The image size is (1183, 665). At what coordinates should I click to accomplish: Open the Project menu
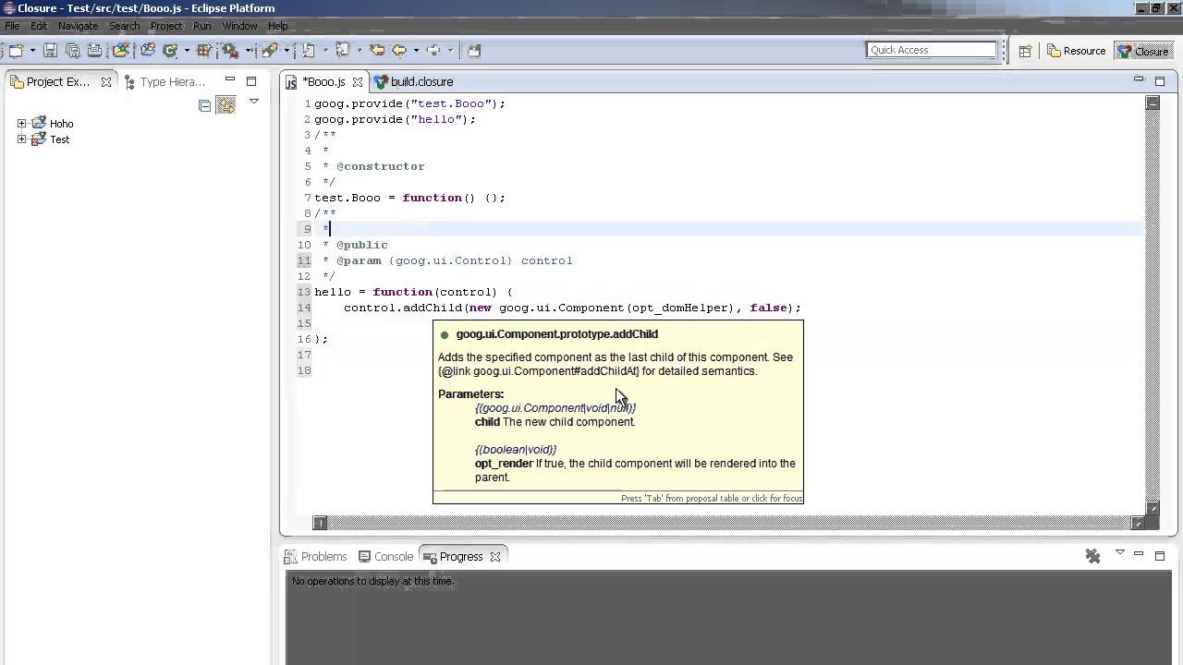[x=166, y=26]
